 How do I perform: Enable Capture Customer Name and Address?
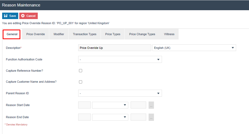[81, 82]
